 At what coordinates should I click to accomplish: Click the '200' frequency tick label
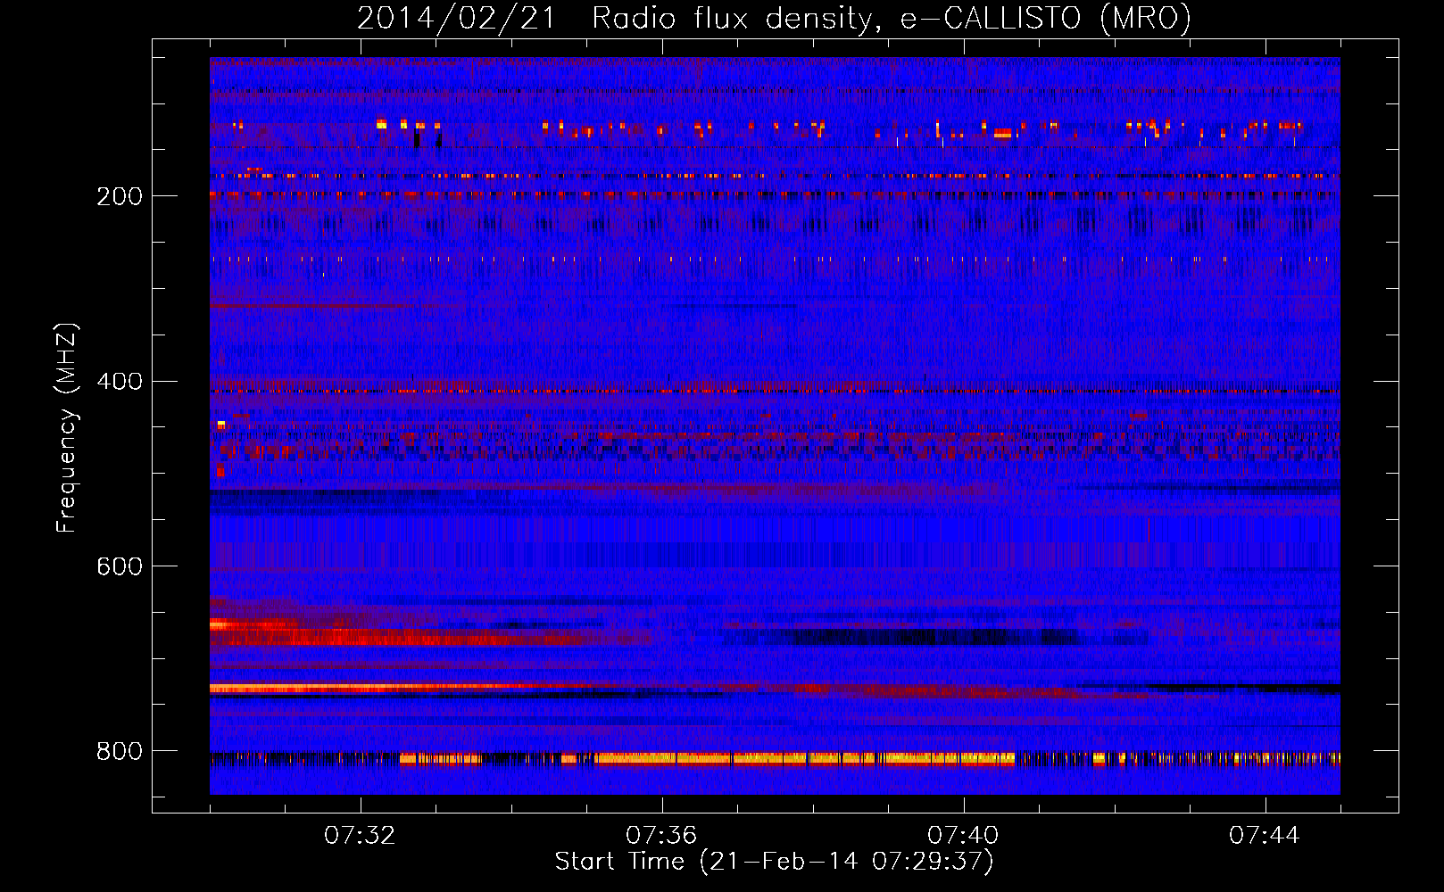click(120, 196)
